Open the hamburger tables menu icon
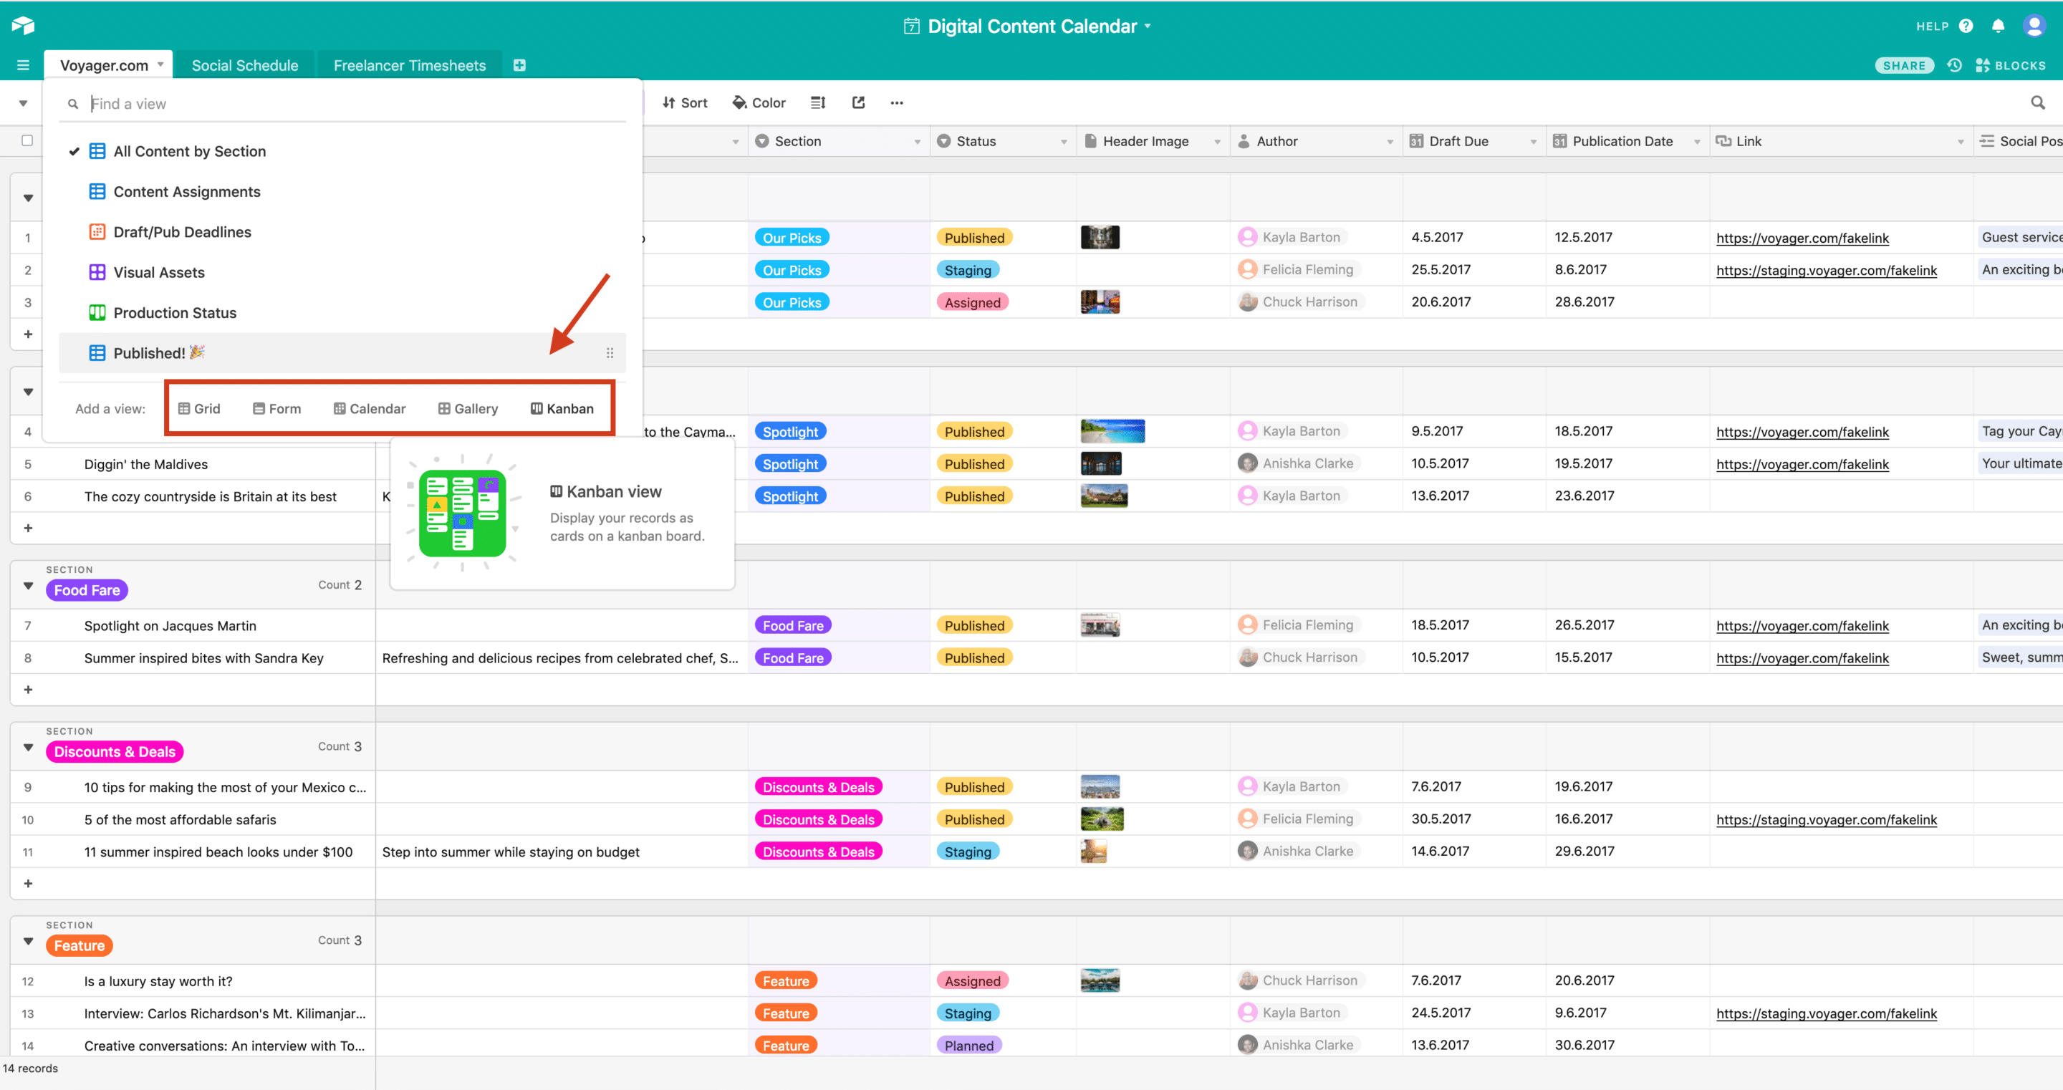The image size is (2063, 1090). [22, 65]
